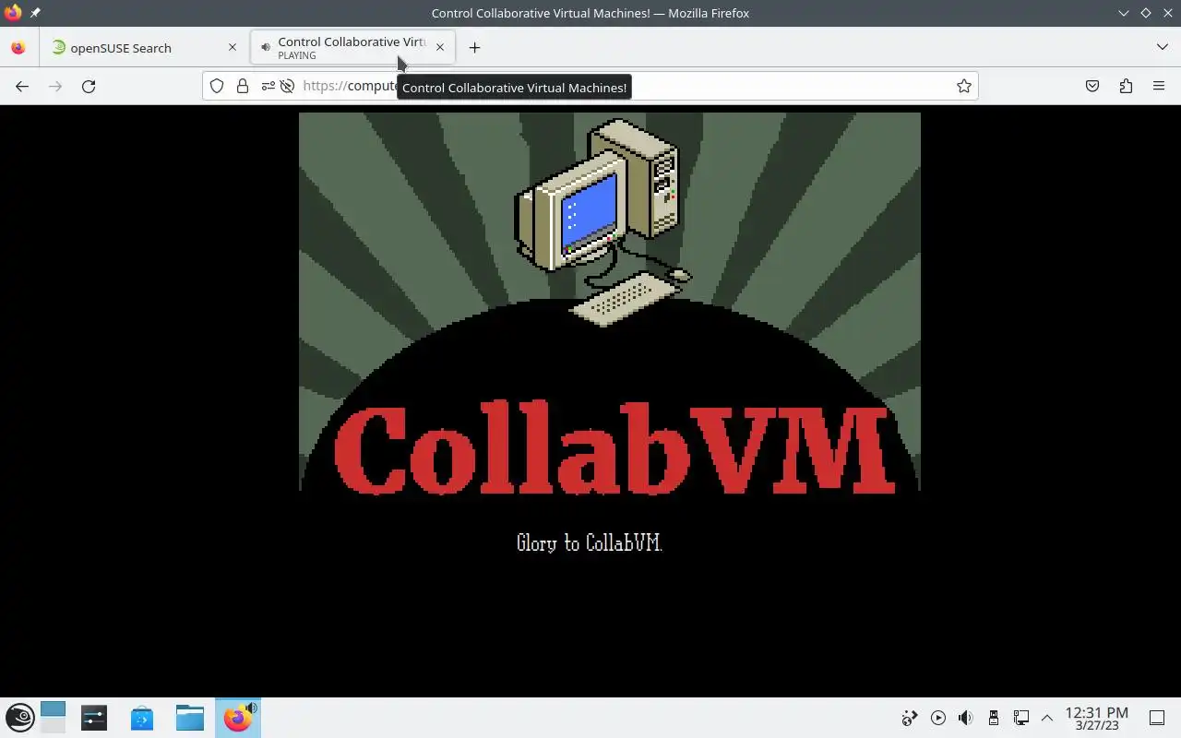Go back to the previous page
1181x738 pixels.
tap(22, 86)
